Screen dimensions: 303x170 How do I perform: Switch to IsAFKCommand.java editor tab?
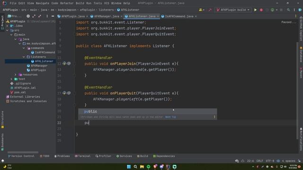pyautogui.click(x=179, y=17)
